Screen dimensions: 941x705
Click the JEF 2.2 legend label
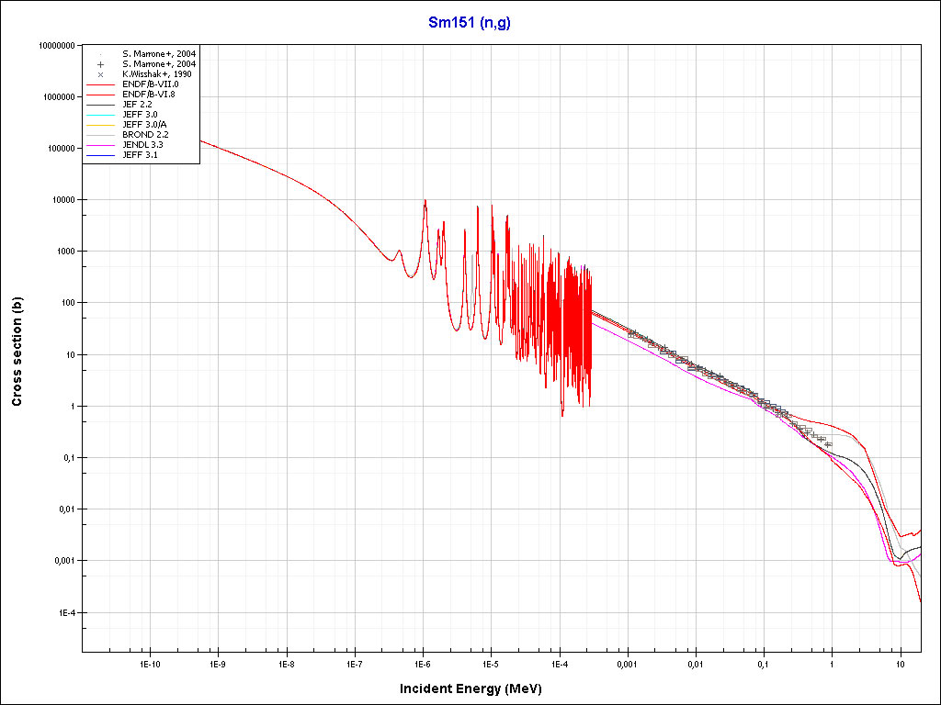click(x=139, y=105)
